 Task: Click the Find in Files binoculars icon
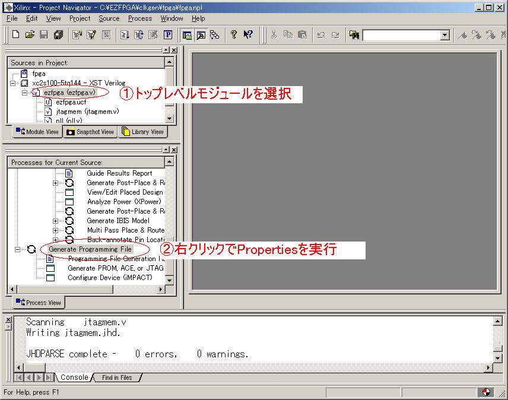pos(354,34)
